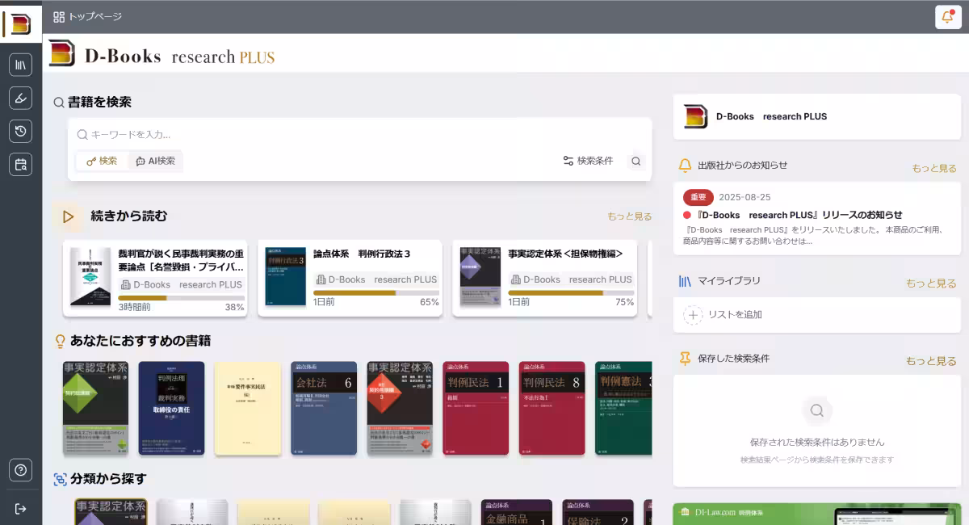Image resolution: width=969 pixels, height=525 pixels.
Task: Expand 続きから読む with もっと見る
Action: (x=629, y=216)
